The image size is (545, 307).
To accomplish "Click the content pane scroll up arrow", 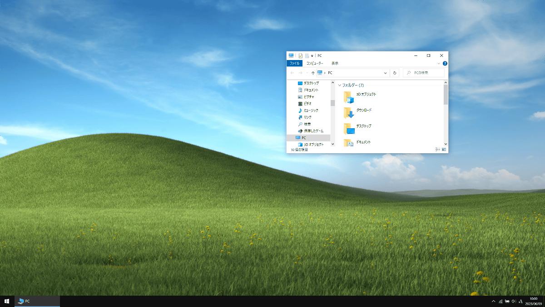I will tap(446, 82).
